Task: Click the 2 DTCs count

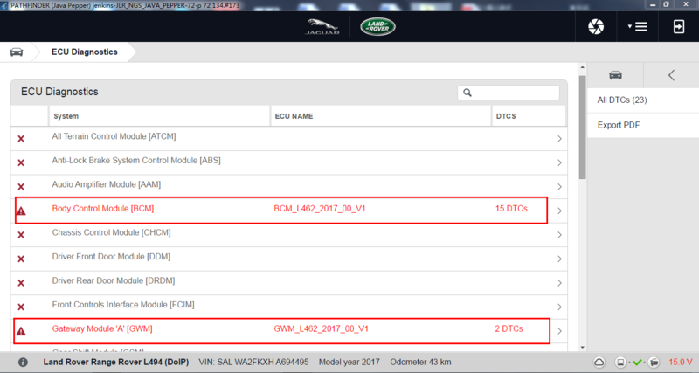Action: point(509,328)
